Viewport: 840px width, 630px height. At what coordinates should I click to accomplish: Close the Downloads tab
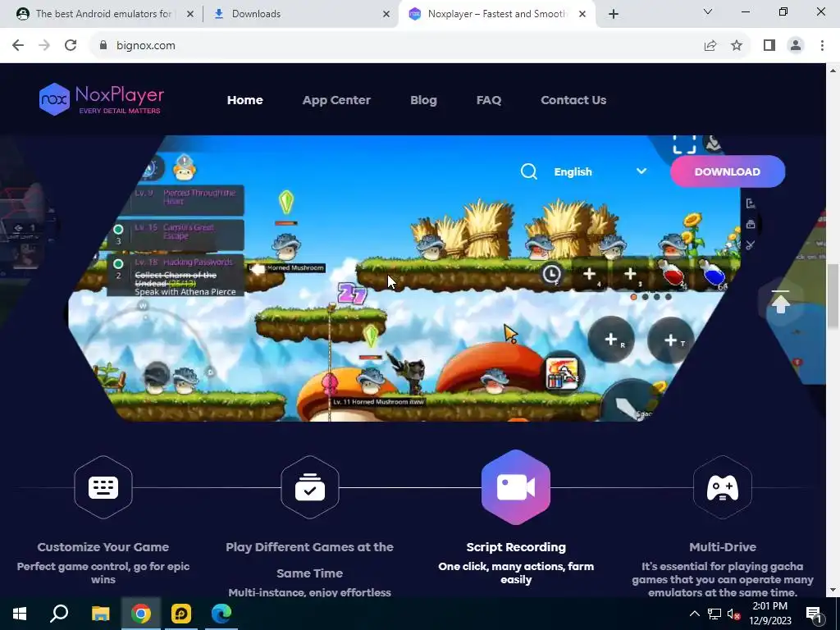pyautogui.click(x=386, y=14)
